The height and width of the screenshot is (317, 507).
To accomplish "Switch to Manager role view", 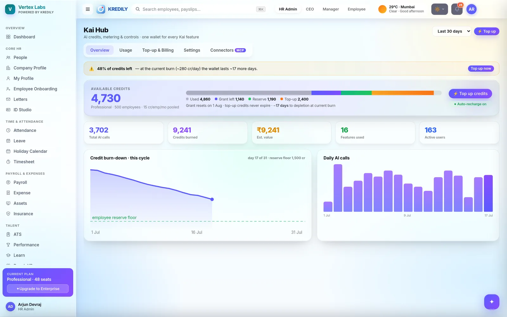I will tap(331, 9).
